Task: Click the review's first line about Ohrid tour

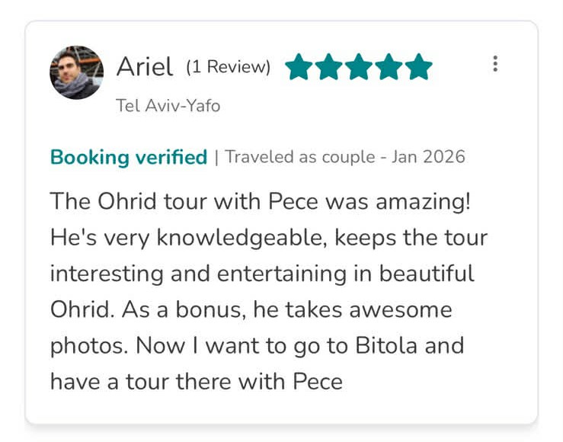Action: (261, 201)
